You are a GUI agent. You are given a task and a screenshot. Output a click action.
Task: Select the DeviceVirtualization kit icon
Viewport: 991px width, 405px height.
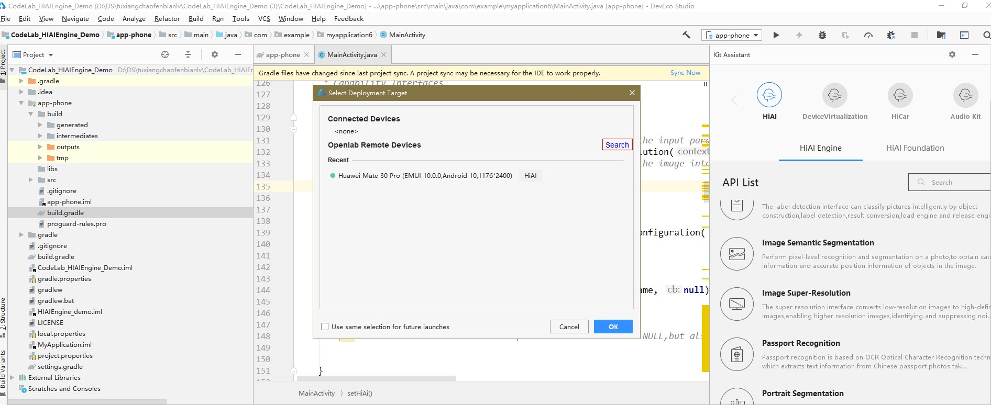[835, 95]
